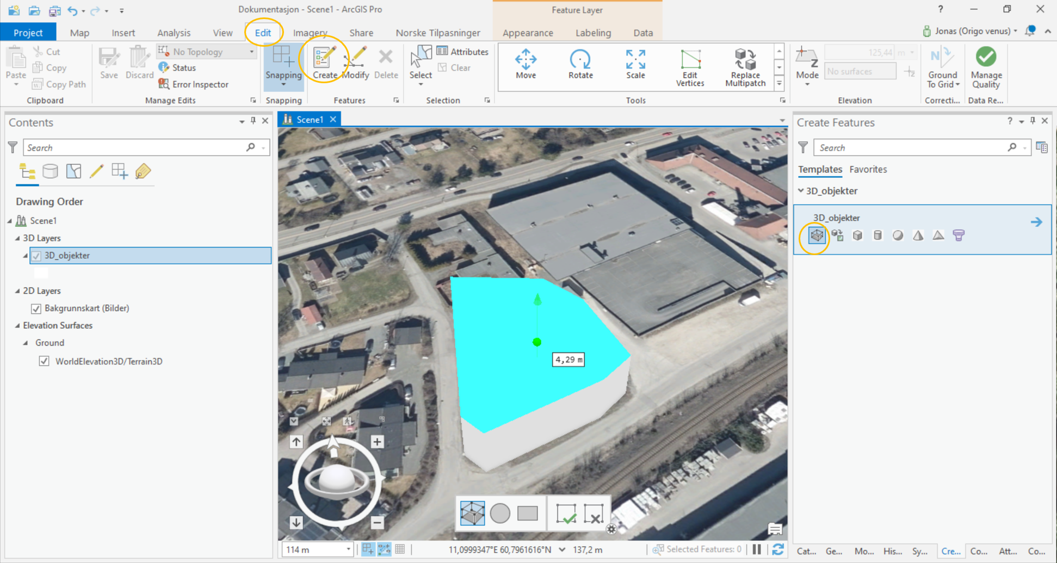Click the Error Inspector button
Image resolution: width=1057 pixels, height=563 pixels.
(x=194, y=84)
